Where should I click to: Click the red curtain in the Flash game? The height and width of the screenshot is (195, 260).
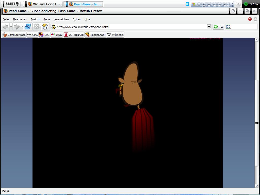click(x=143, y=129)
